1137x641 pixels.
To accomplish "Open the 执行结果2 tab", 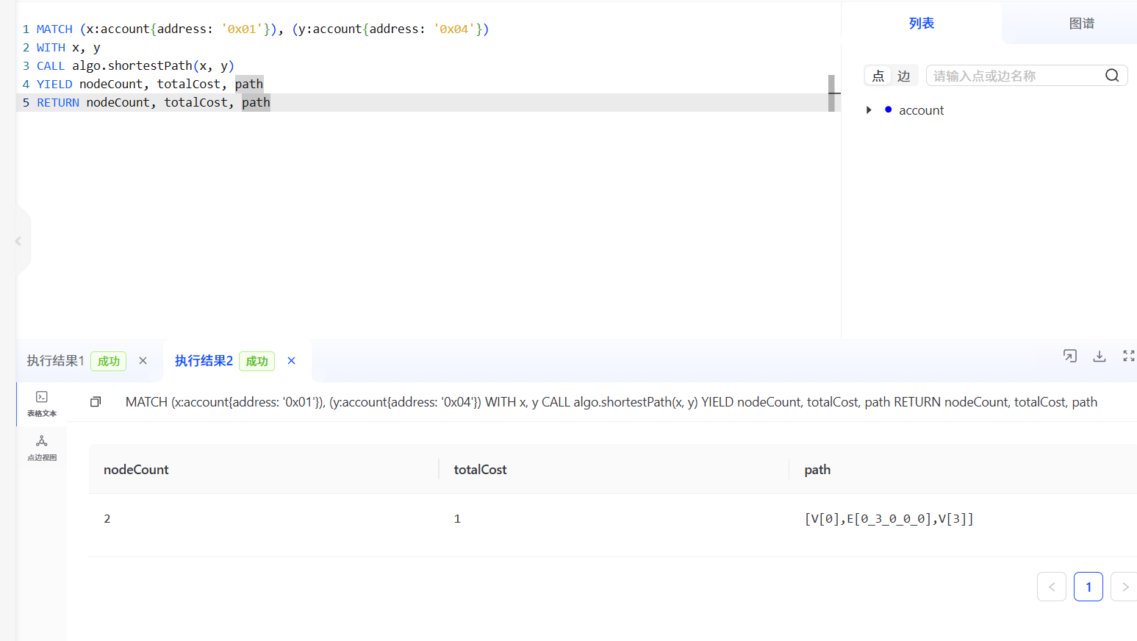I will (x=204, y=361).
